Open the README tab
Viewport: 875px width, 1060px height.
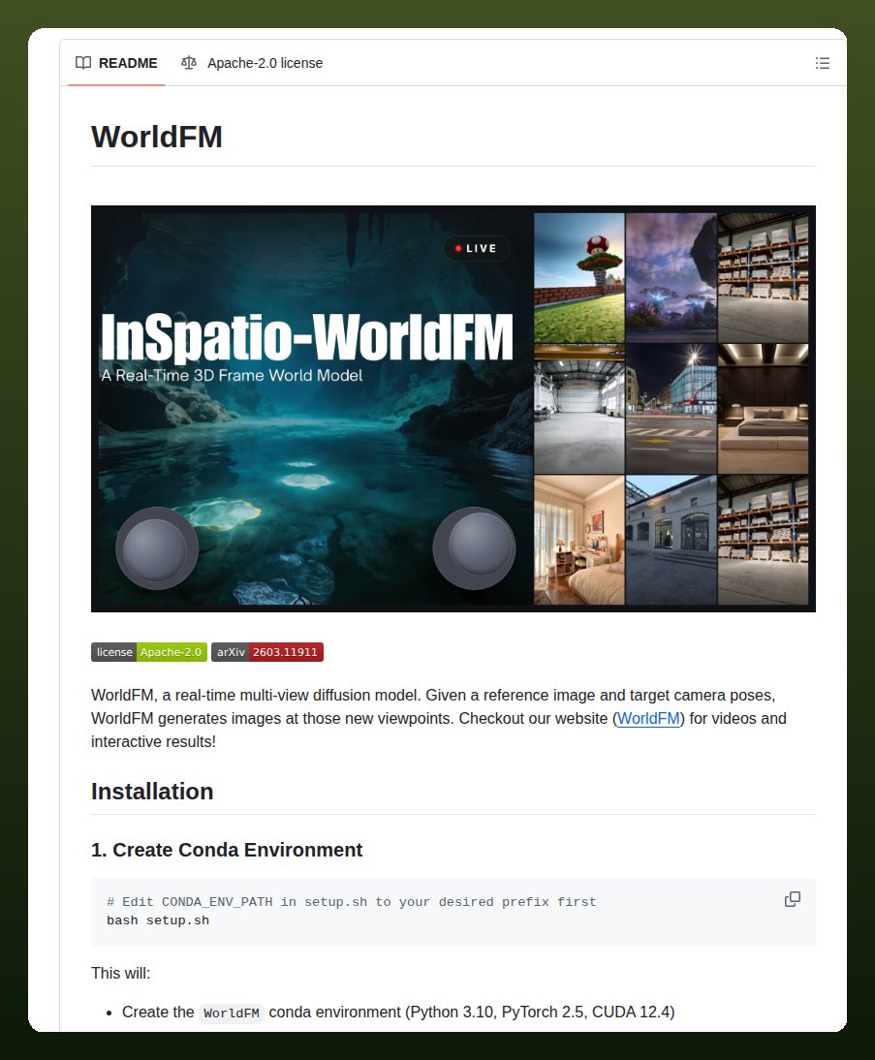116,63
